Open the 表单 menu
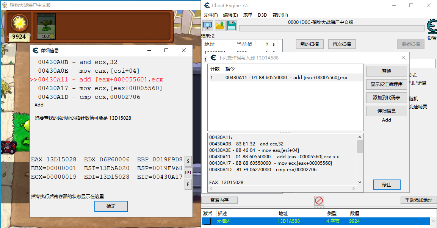Viewport: 437px width, 228px height. click(248, 15)
